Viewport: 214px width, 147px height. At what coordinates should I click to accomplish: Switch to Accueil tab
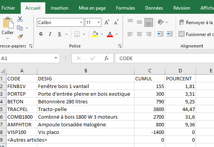33,8
